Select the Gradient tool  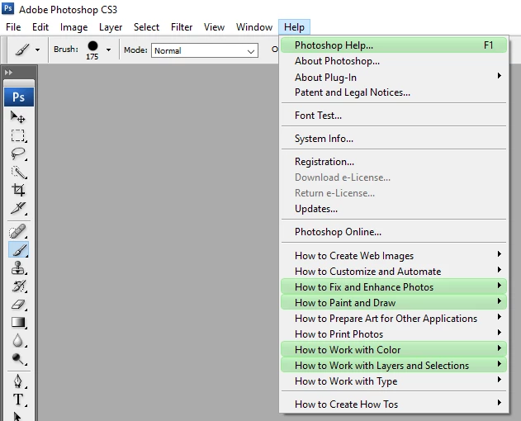point(18,322)
